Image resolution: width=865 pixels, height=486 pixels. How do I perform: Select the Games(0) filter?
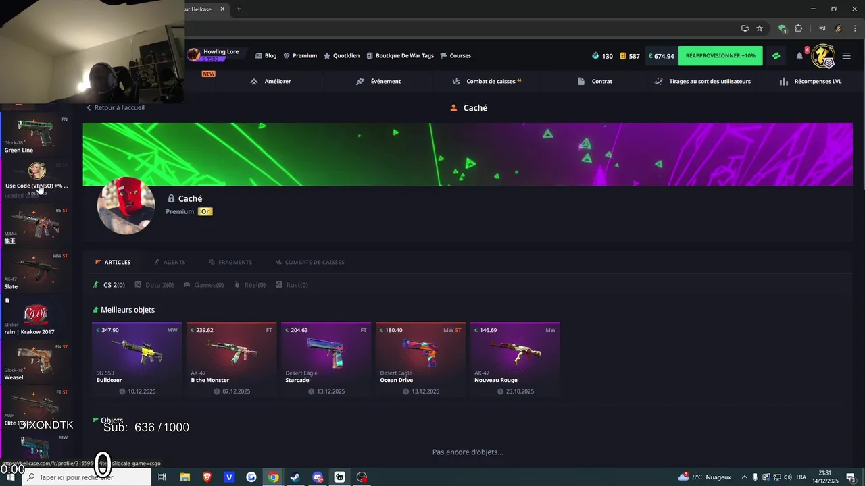pos(203,285)
